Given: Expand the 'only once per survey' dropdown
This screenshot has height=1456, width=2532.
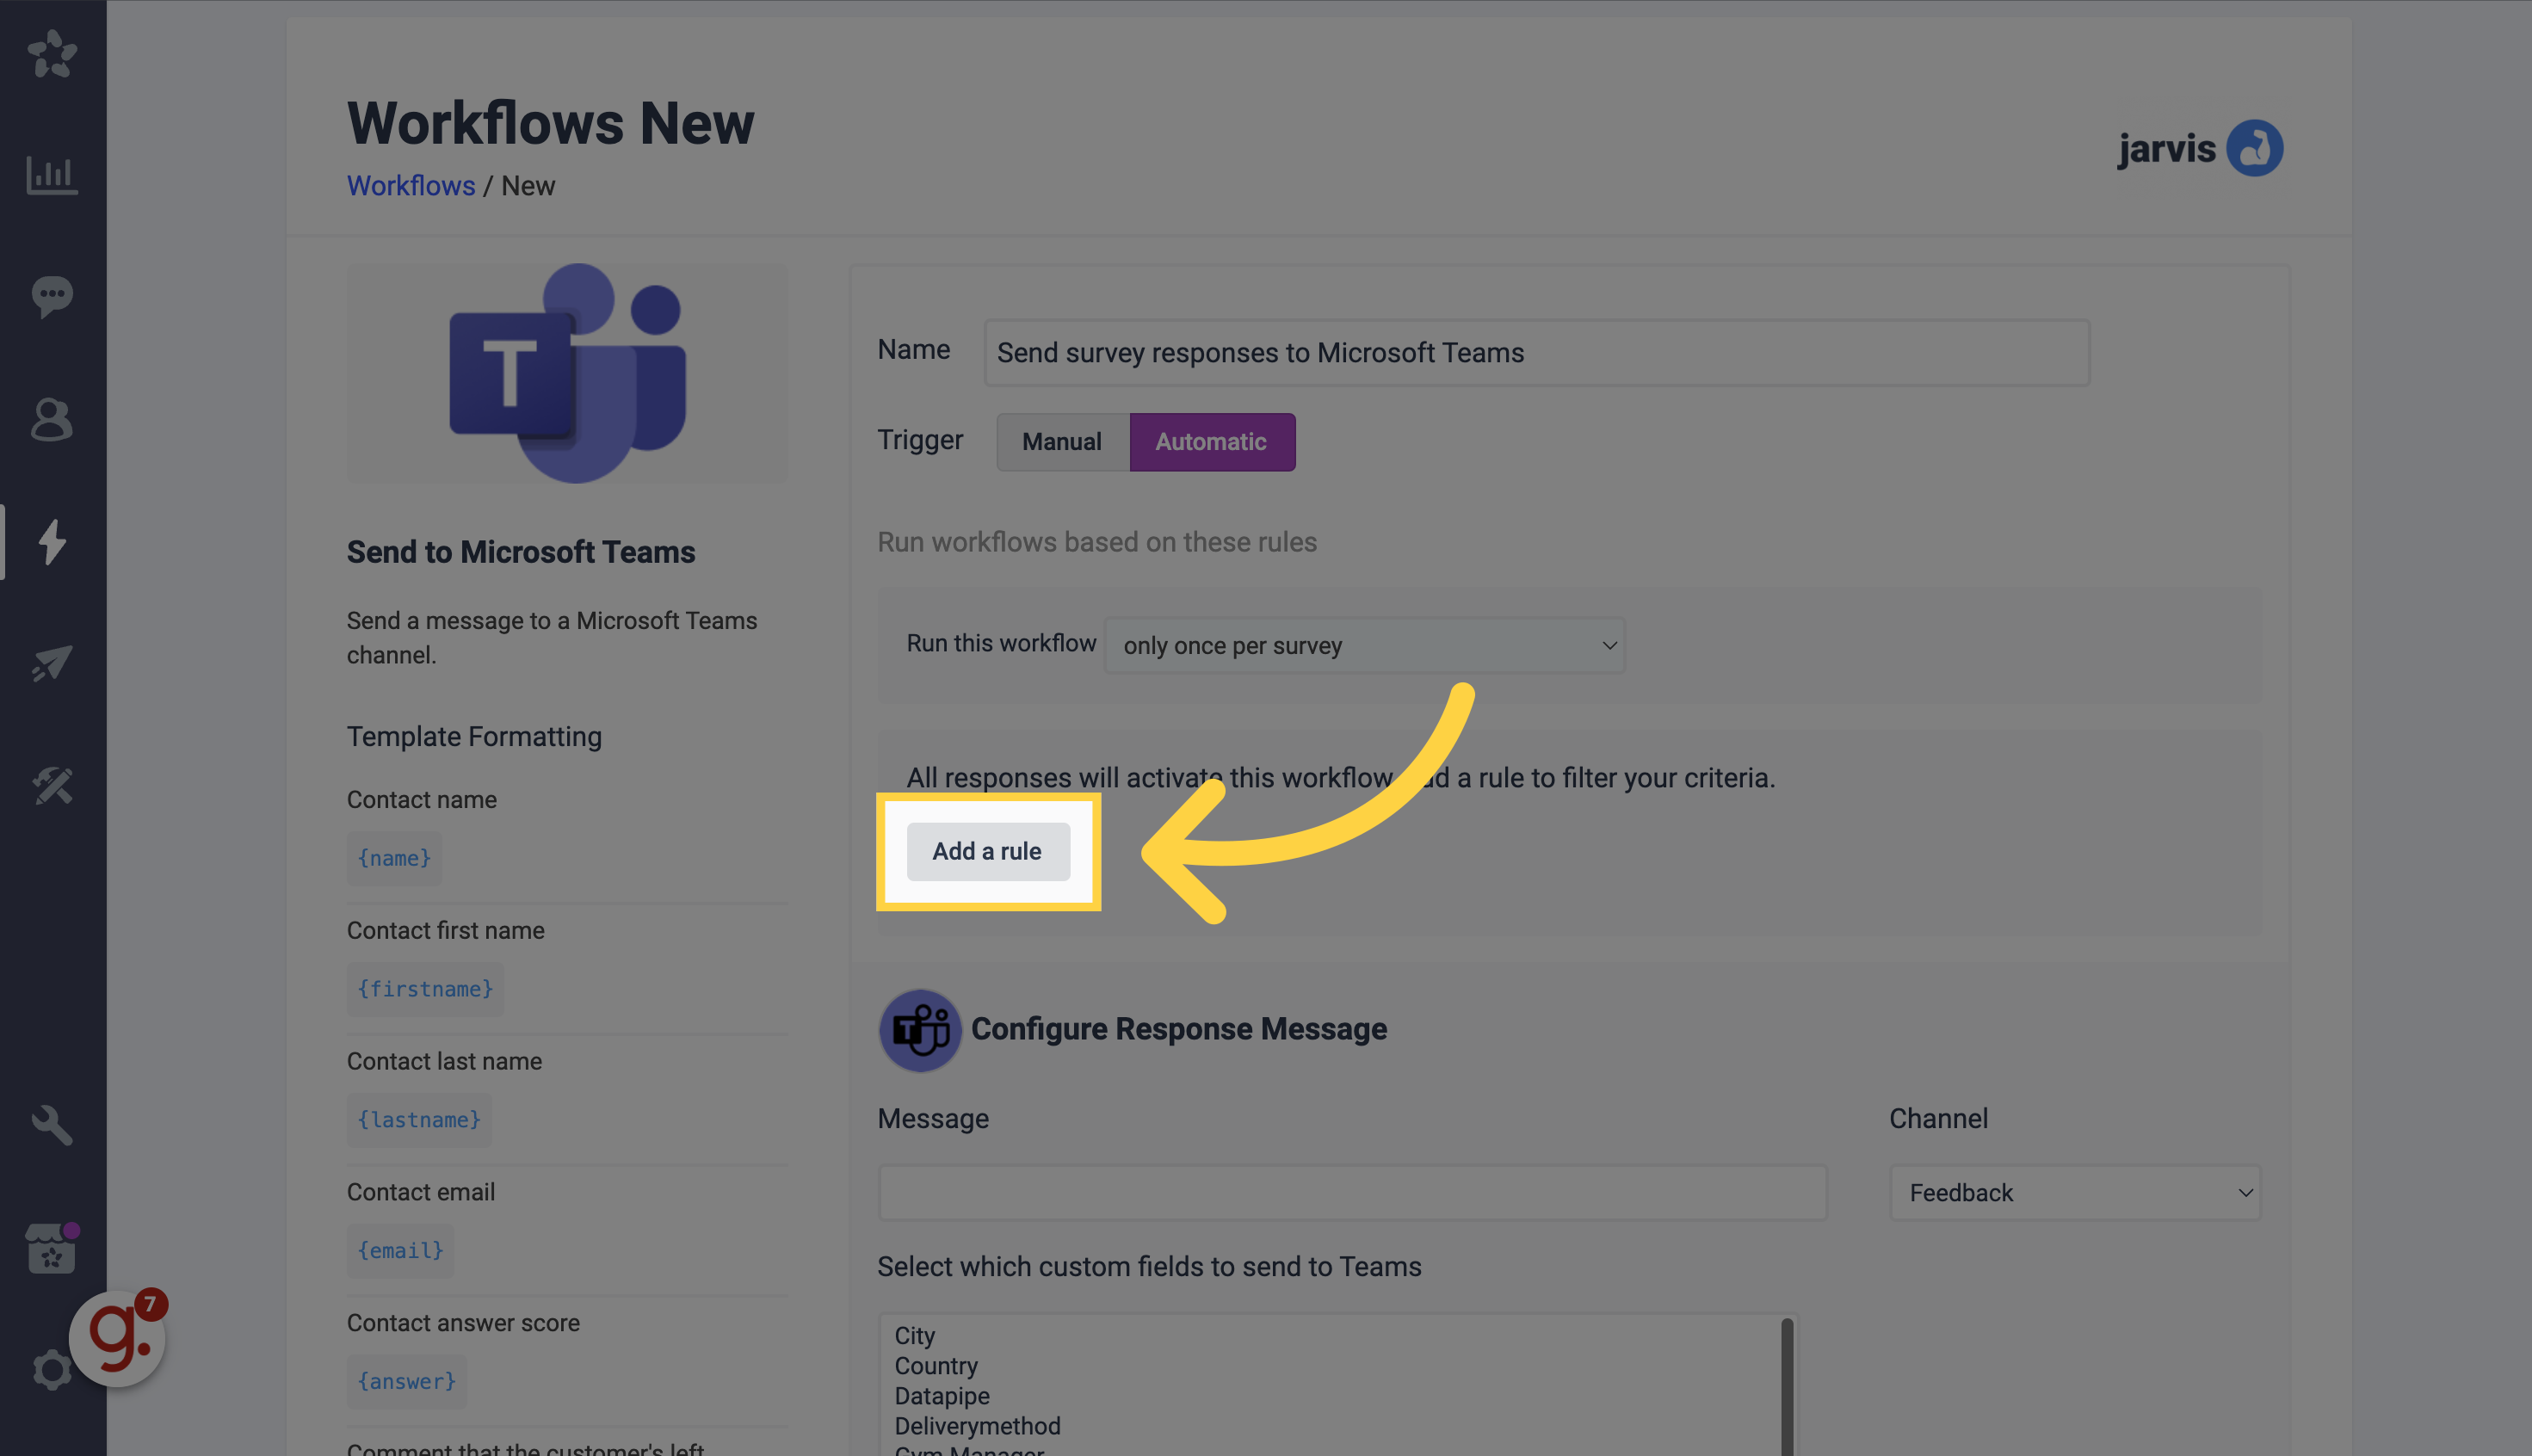Looking at the screenshot, I should (1364, 645).
